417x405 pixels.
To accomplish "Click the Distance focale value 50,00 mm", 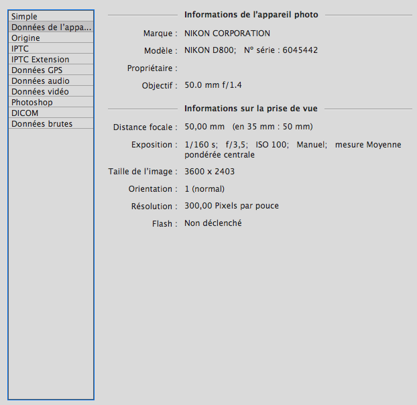I will point(204,127).
